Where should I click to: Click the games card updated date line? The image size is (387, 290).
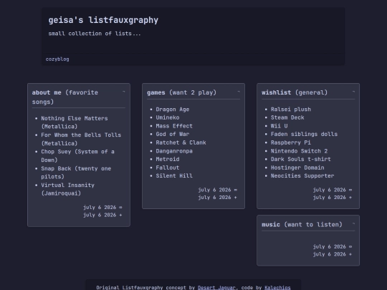click(x=217, y=190)
